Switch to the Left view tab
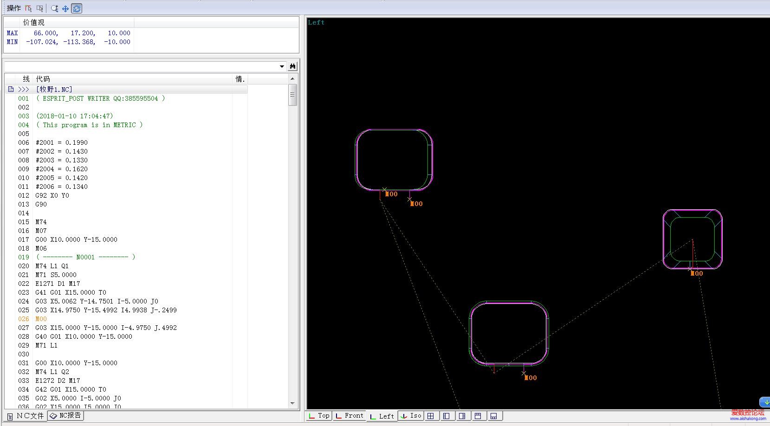This screenshot has height=426, width=770. [x=382, y=416]
